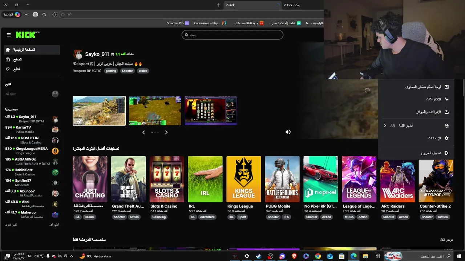Focus the Kick search field
The height and width of the screenshot is (261, 465).
click(232, 35)
